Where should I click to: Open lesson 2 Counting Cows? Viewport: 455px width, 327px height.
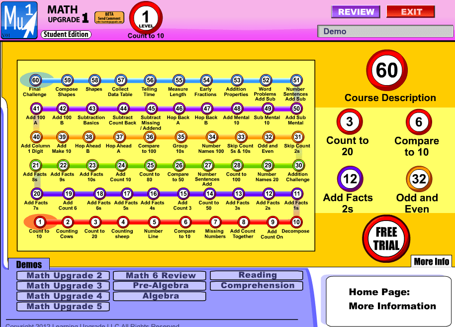click(68, 222)
